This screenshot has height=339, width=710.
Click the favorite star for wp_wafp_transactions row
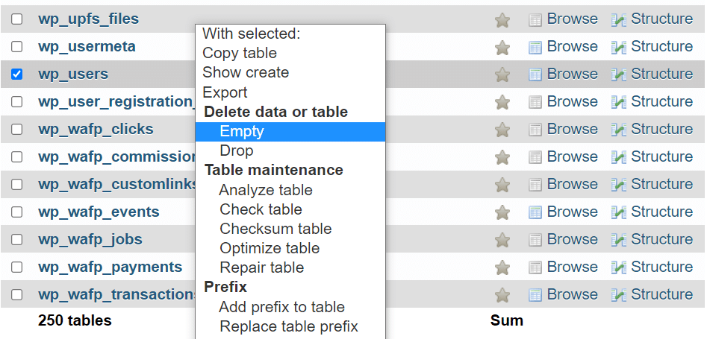(502, 295)
